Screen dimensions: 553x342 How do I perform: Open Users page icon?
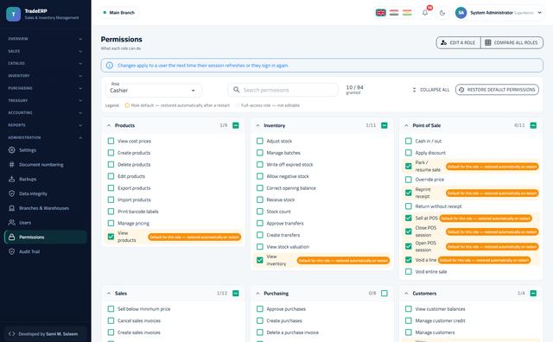point(11,223)
